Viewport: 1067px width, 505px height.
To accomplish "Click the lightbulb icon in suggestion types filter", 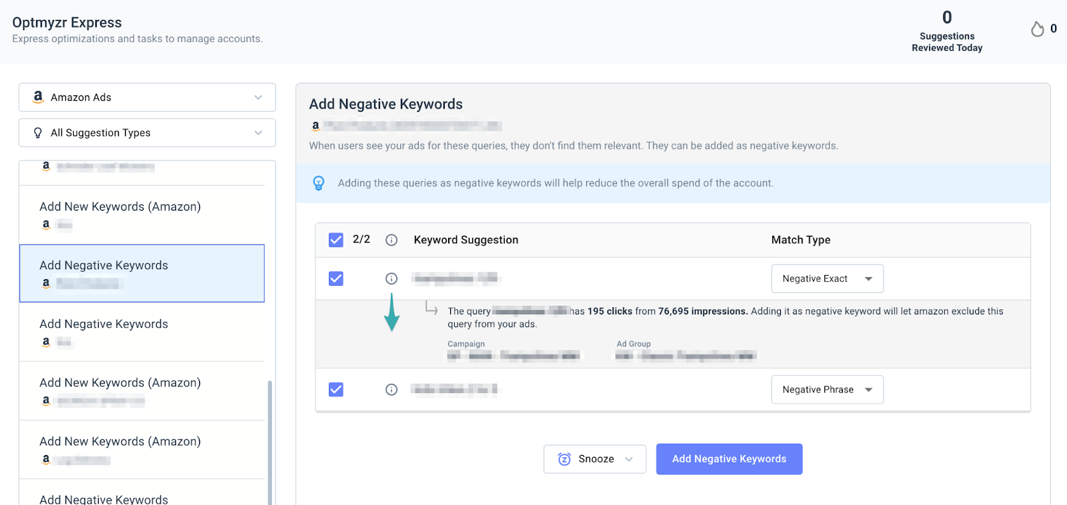I will coord(38,133).
